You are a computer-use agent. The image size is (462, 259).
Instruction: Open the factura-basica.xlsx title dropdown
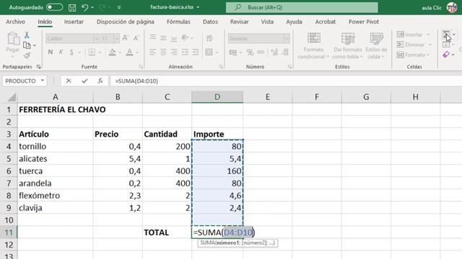pos(198,7)
